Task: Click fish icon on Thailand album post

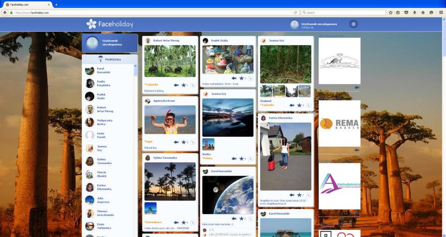Action: (292, 105)
